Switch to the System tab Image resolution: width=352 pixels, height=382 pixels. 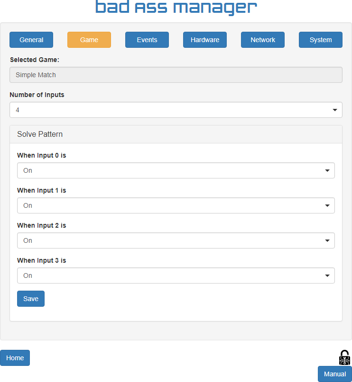point(321,40)
